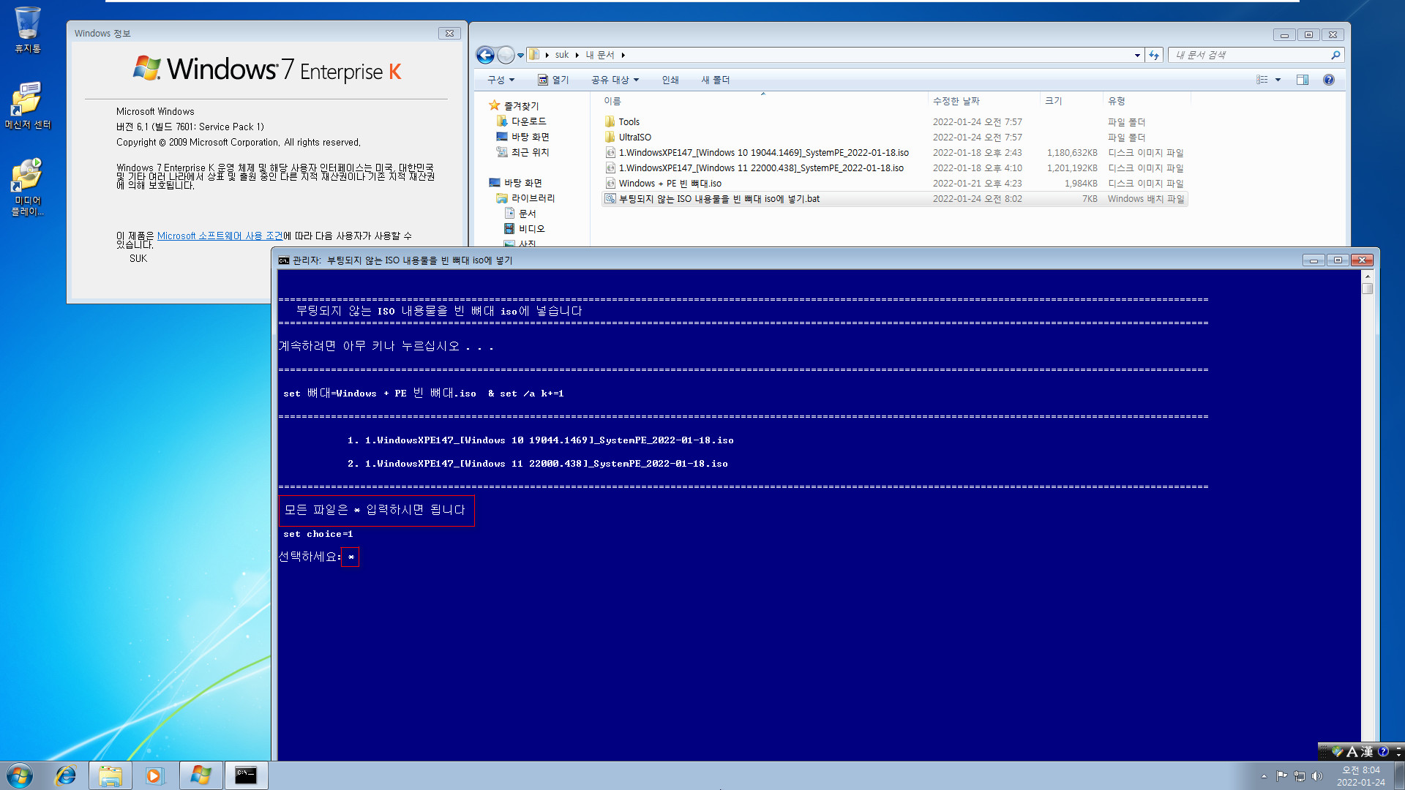Switch to command prompt taskbar button
1405x790 pixels.
[246, 775]
